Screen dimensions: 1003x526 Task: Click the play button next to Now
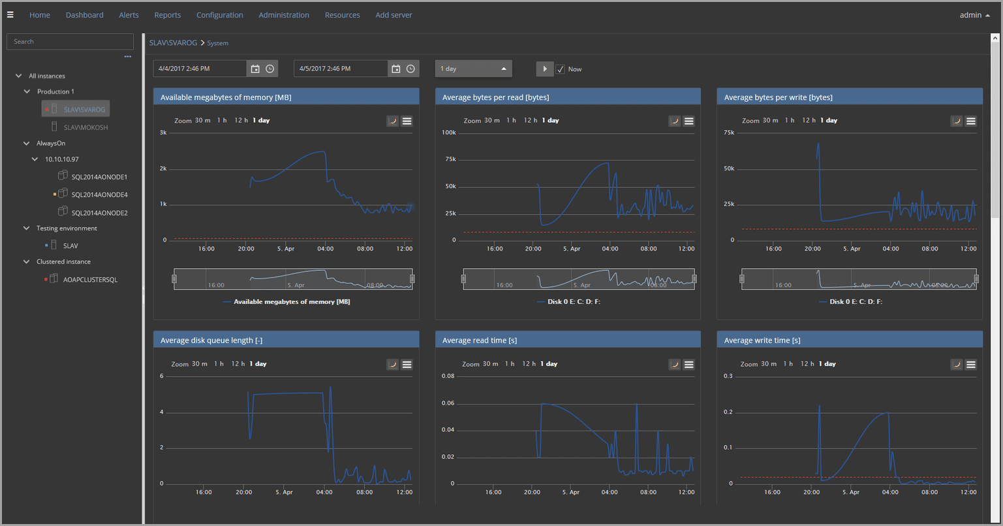point(545,69)
